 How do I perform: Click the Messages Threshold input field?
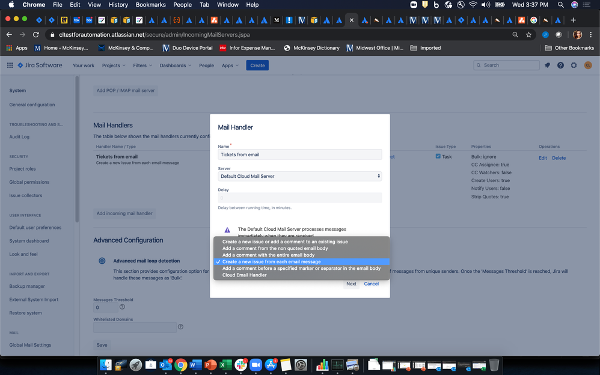(x=106, y=308)
